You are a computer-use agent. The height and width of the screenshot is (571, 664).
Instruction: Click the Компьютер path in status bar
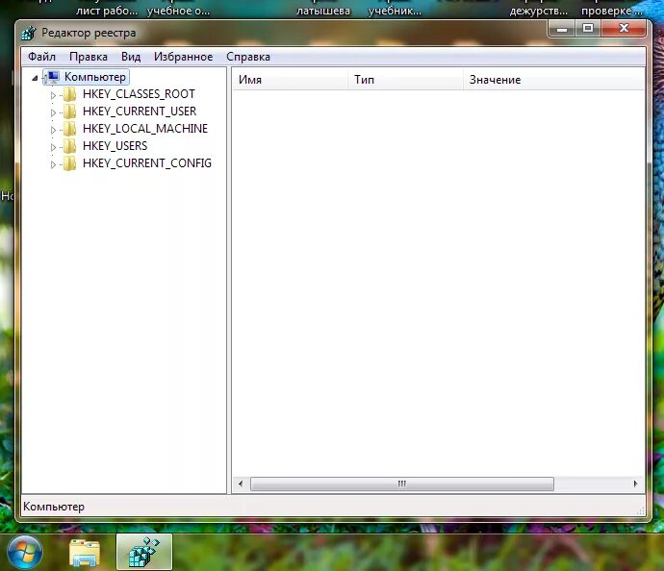(x=54, y=507)
